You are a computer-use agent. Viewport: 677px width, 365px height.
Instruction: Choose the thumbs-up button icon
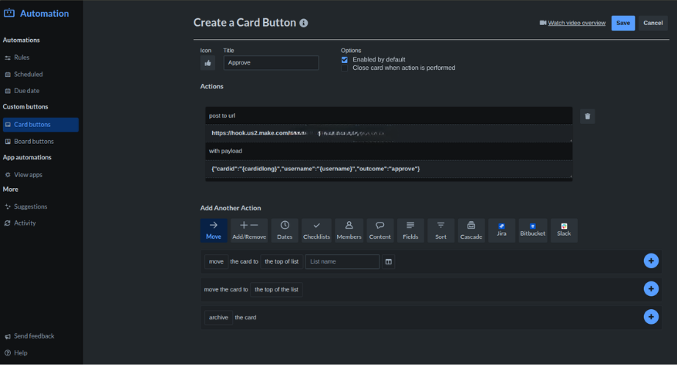point(208,63)
